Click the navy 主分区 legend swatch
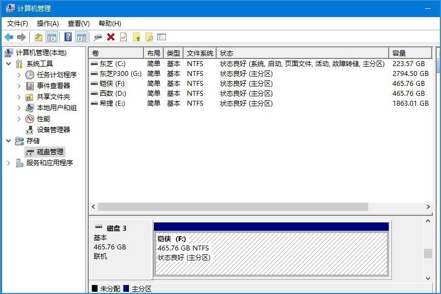Viewport: 441px width, 294px height. pyautogui.click(x=126, y=288)
